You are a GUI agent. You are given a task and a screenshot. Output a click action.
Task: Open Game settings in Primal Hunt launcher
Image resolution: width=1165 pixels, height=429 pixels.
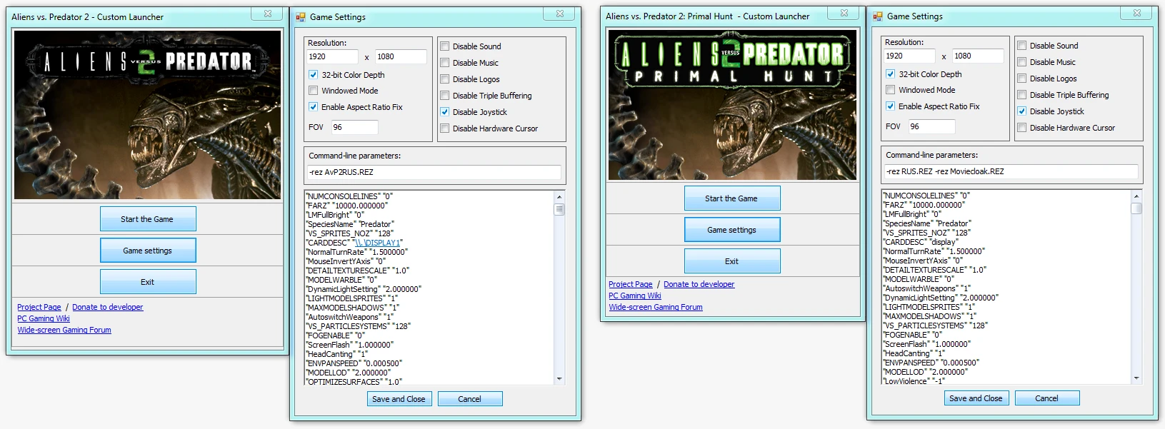tap(732, 230)
